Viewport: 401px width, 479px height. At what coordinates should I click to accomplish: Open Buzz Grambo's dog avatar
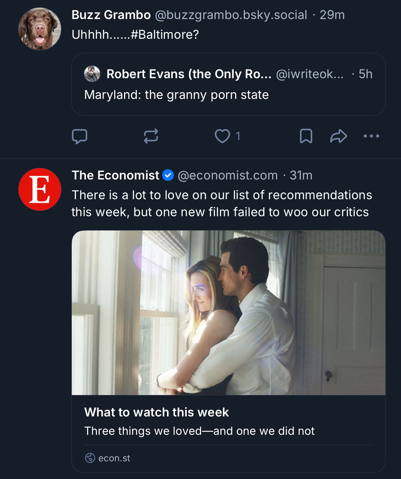point(40,29)
